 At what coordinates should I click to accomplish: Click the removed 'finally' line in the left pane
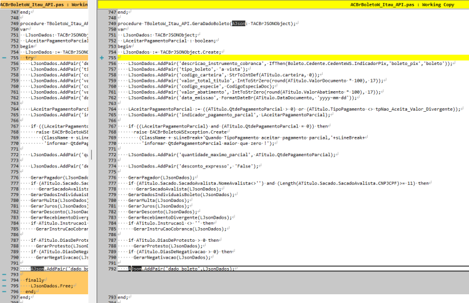click(54, 280)
